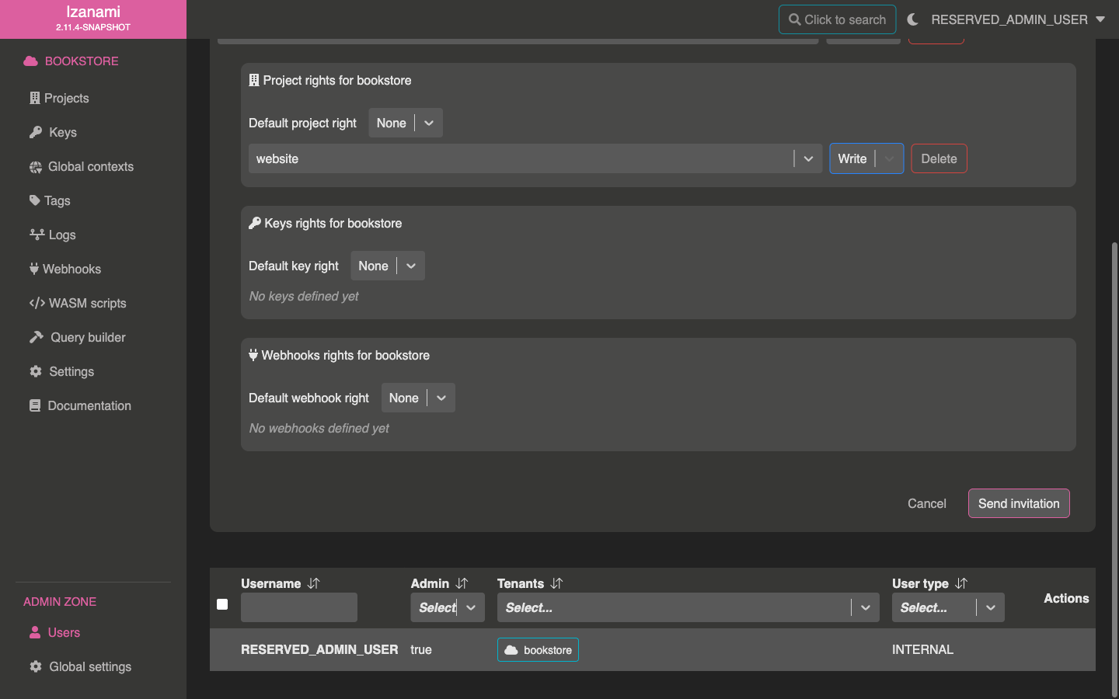This screenshot has width=1119, height=699.
Task: Sort table by User type icon
Action: [961, 583]
